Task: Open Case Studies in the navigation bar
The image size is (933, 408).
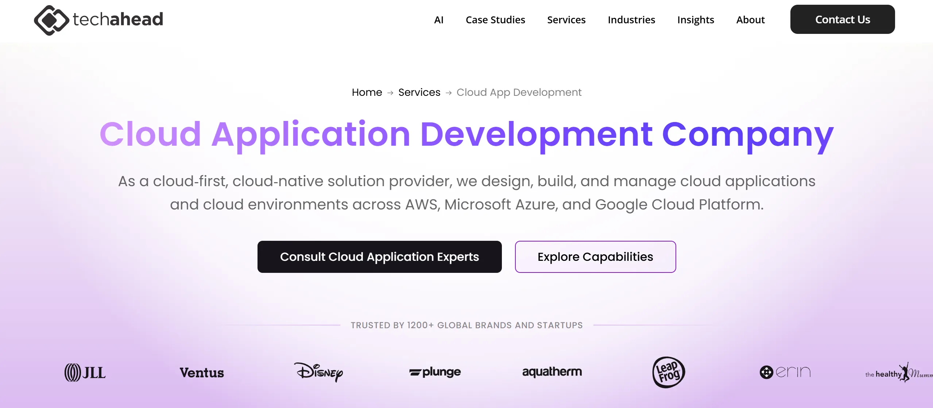Action: point(495,20)
